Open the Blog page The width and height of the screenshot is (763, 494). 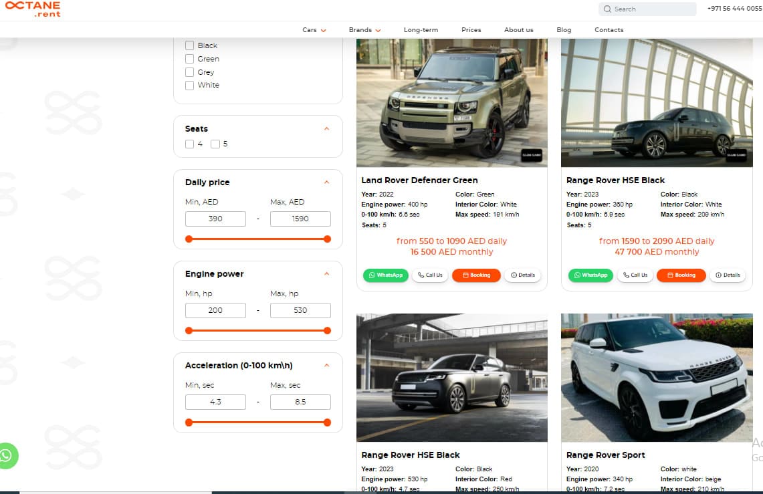pyautogui.click(x=564, y=29)
